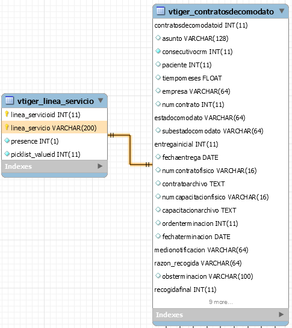The width and height of the screenshot is (292, 328).
Task: Select the highlighted relationship line between tables
Action: 130,150
